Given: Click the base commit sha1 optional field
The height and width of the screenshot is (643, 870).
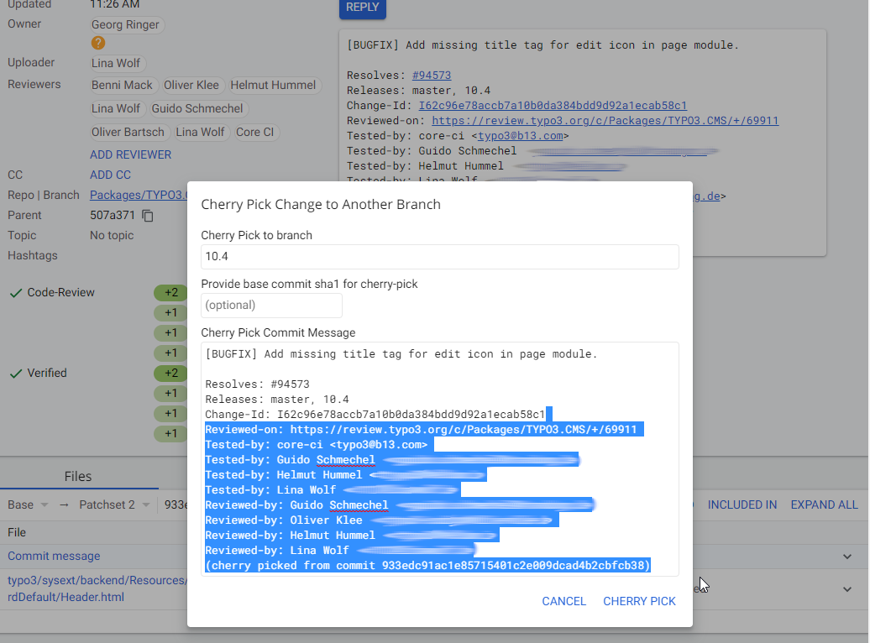Looking at the screenshot, I should [x=271, y=306].
